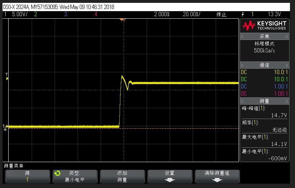The width and height of the screenshot is (295, 188).
Task: Click the down arrow on 设置 softkey
Action: coord(170,180)
